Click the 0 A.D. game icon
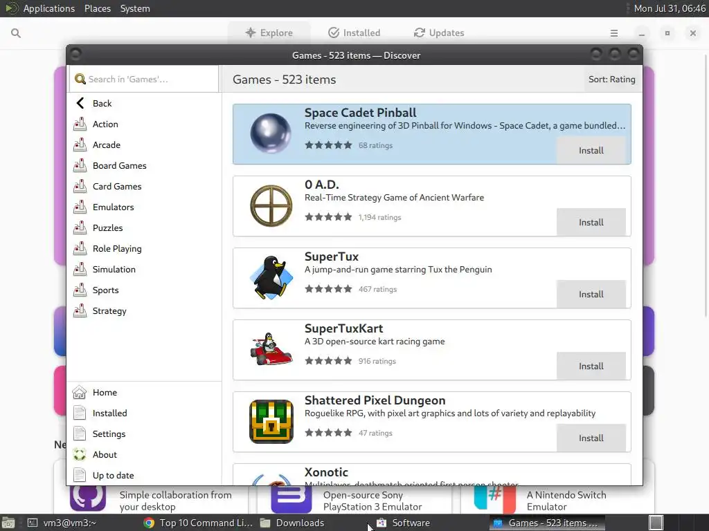Viewport: 709px width, 531px height. coord(271,205)
